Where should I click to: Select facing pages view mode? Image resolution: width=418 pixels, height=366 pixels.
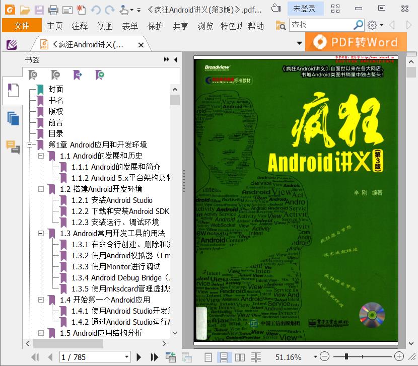click(240, 357)
